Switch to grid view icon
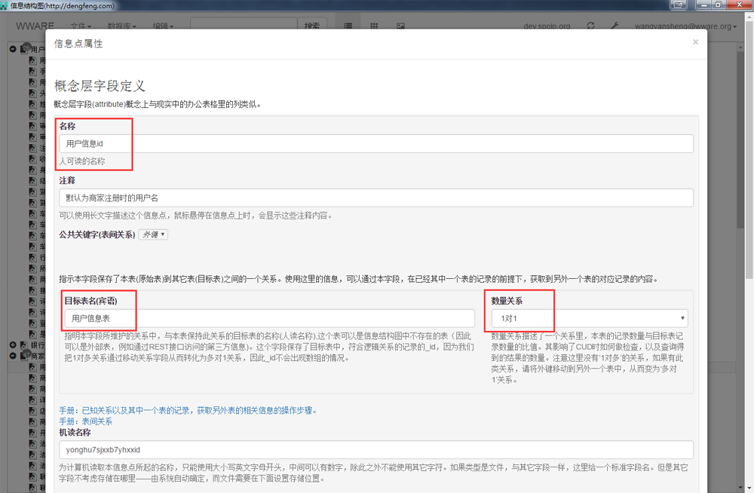The height and width of the screenshot is (493, 754). pyautogui.click(x=374, y=26)
